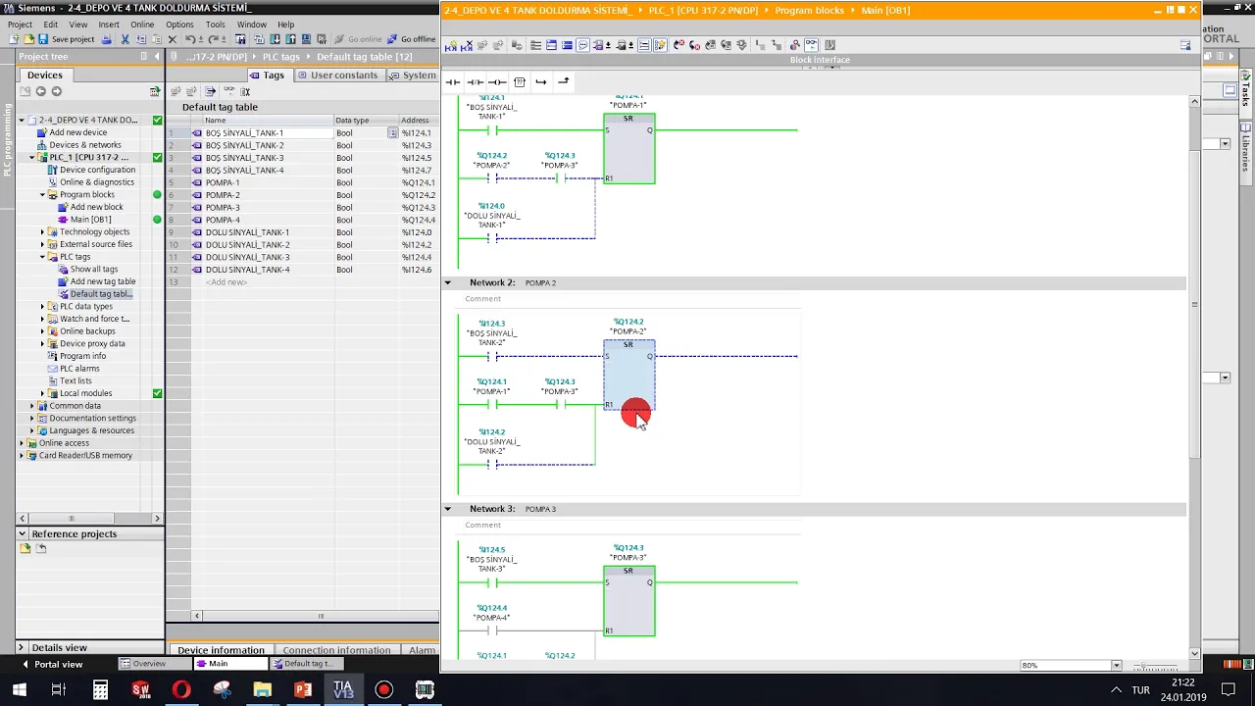Select Add new block in tree
The height and width of the screenshot is (706, 1255).
coord(96,207)
